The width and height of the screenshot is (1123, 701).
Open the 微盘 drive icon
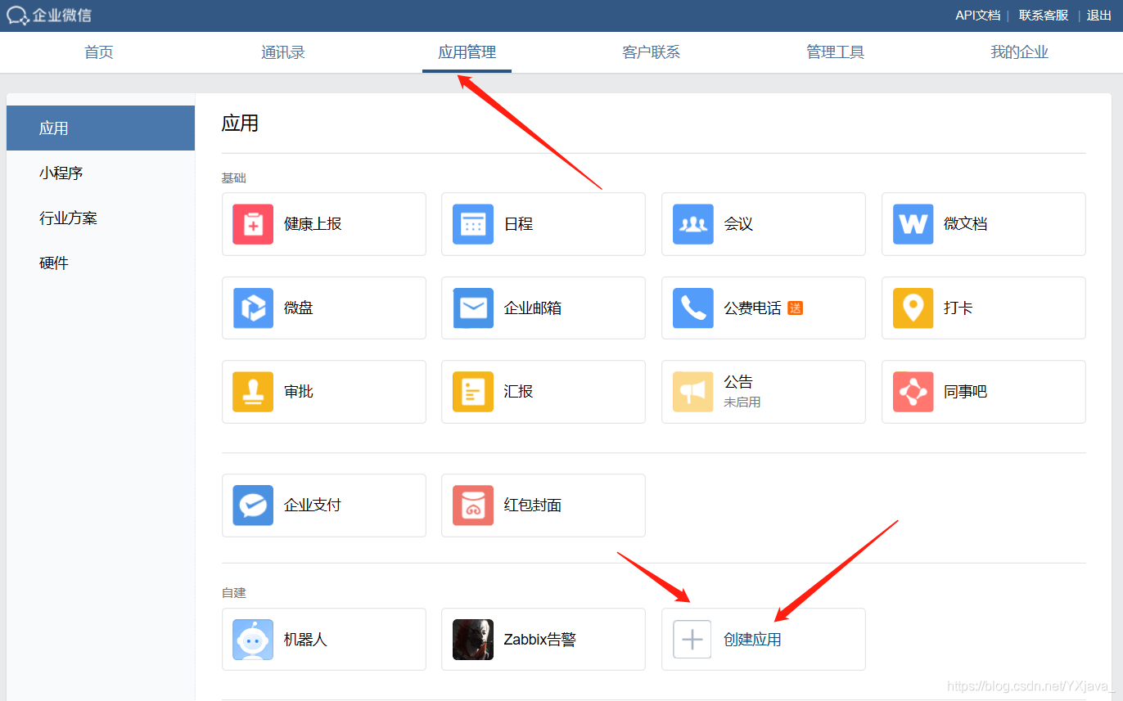click(x=253, y=308)
